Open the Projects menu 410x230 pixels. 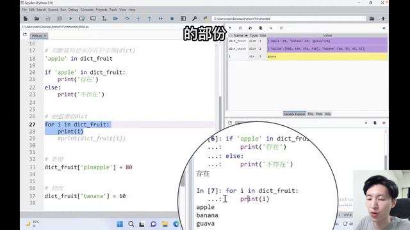tap(101, 10)
